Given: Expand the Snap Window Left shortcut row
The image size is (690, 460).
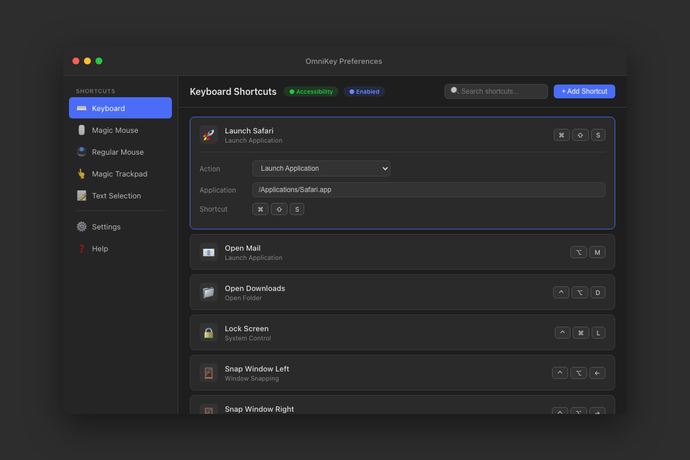Looking at the screenshot, I should [x=402, y=373].
